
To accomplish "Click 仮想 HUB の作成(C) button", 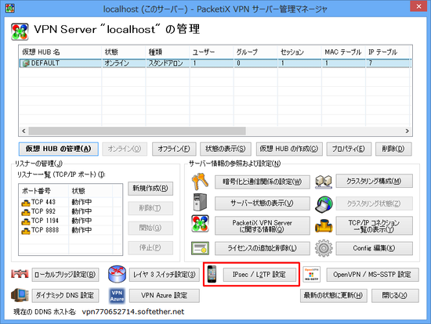I will tap(289, 149).
